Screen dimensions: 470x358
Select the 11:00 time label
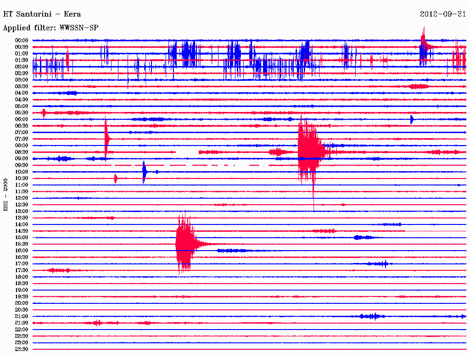point(22,185)
